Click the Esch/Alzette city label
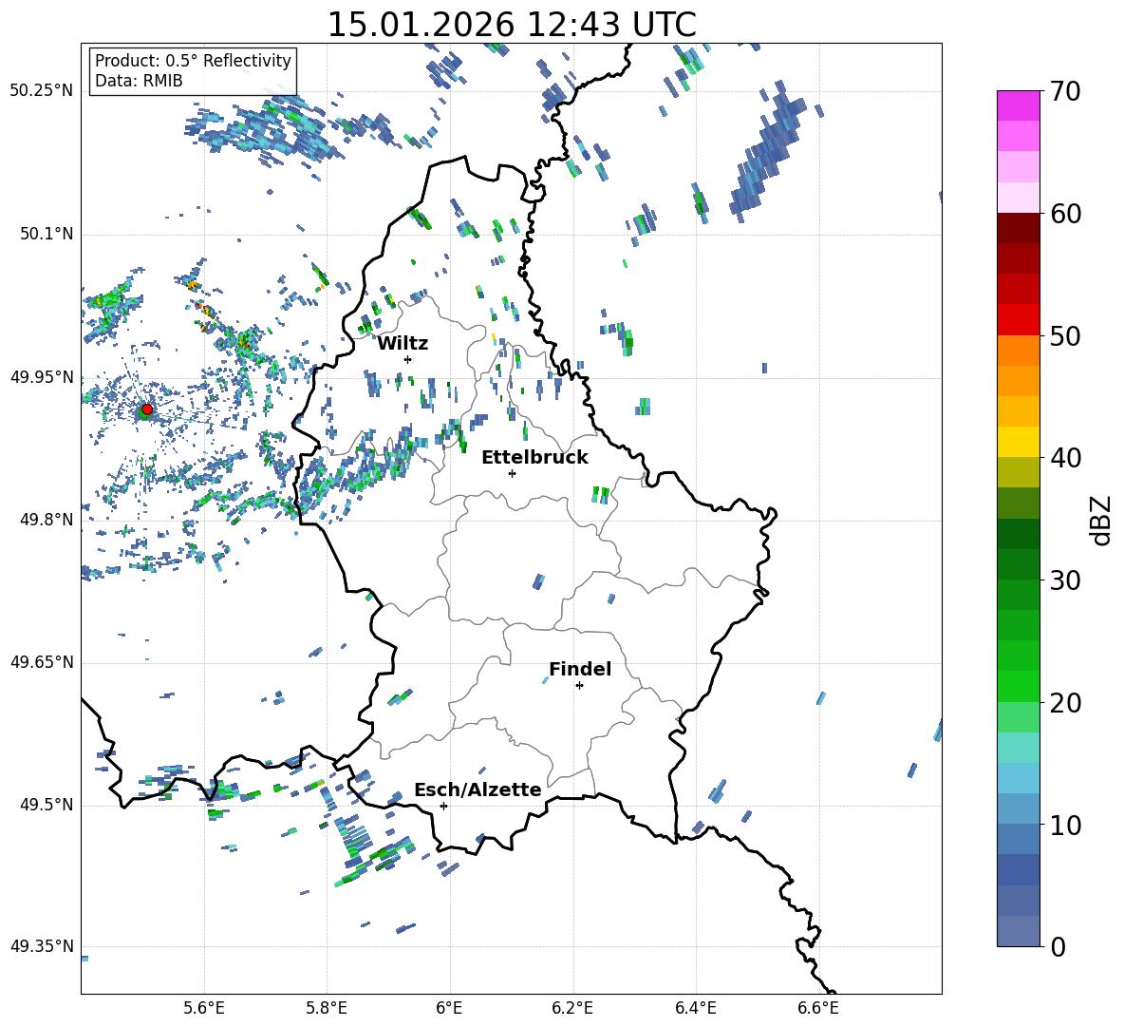Screen dimensions: 1124x1027 click(x=478, y=789)
